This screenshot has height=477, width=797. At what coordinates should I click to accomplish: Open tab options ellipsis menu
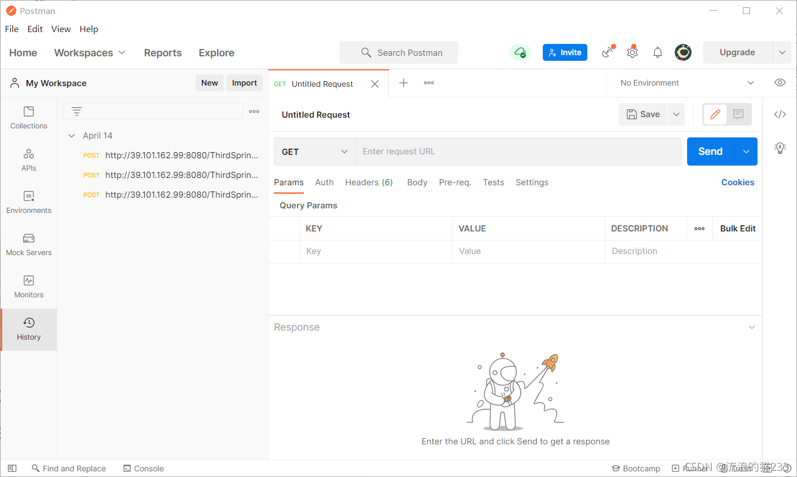429,83
